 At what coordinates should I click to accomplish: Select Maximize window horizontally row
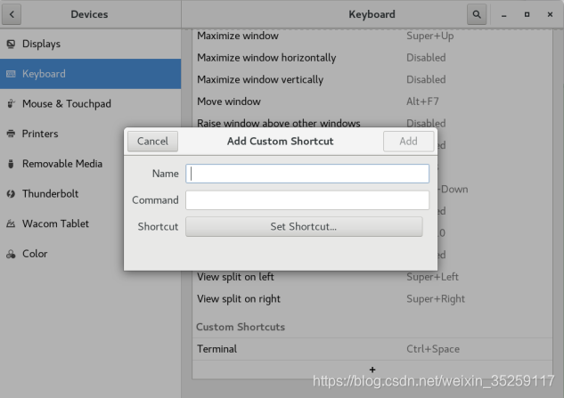pyautogui.click(x=372, y=58)
